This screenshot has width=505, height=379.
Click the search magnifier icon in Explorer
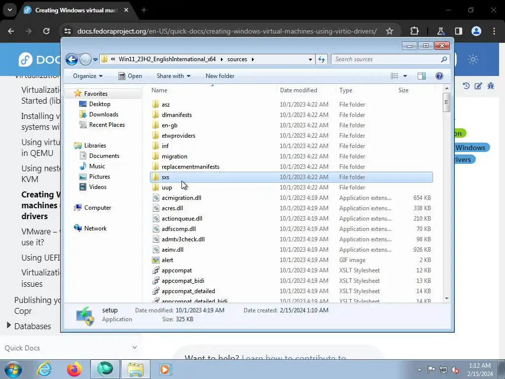(x=444, y=59)
